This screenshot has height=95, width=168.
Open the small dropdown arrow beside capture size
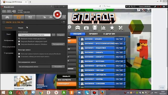62,22
